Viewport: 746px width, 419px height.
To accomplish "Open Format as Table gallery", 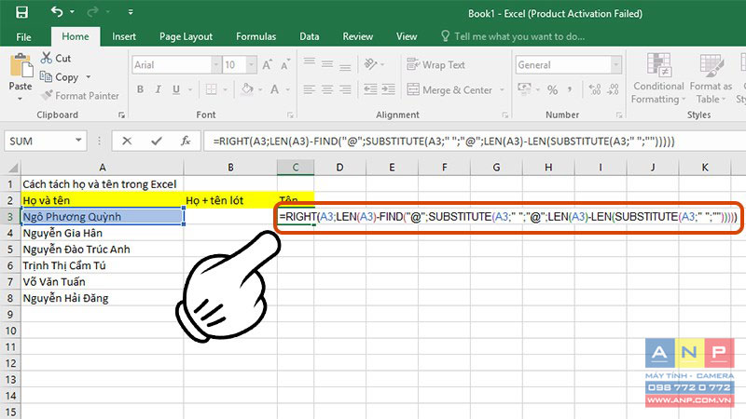I will point(711,78).
